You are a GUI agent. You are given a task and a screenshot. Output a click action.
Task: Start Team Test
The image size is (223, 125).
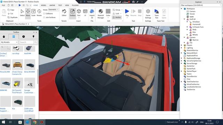[x=156, y=14]
